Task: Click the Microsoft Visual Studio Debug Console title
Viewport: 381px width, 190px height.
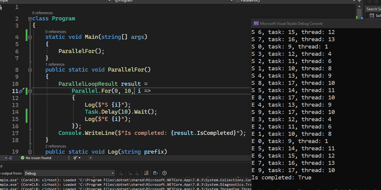Action: [291, 24]
